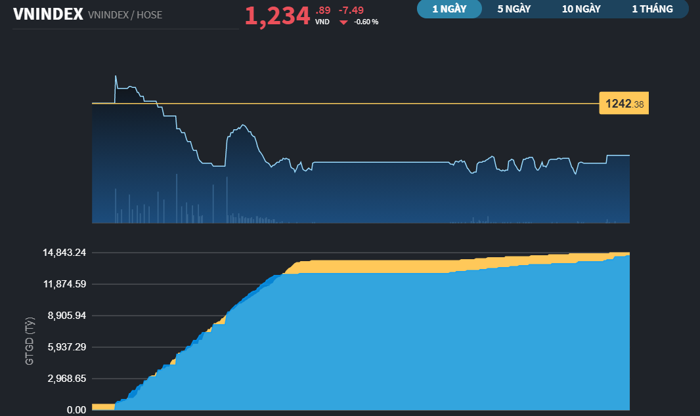Click the VND currency label
The height and width of the screenshot is (416, 700).
[x=322, y=22]
